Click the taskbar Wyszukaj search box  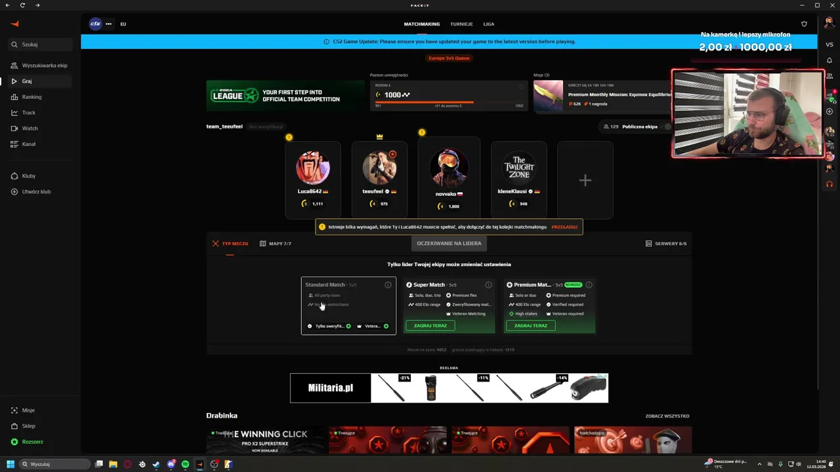[54, 464]
